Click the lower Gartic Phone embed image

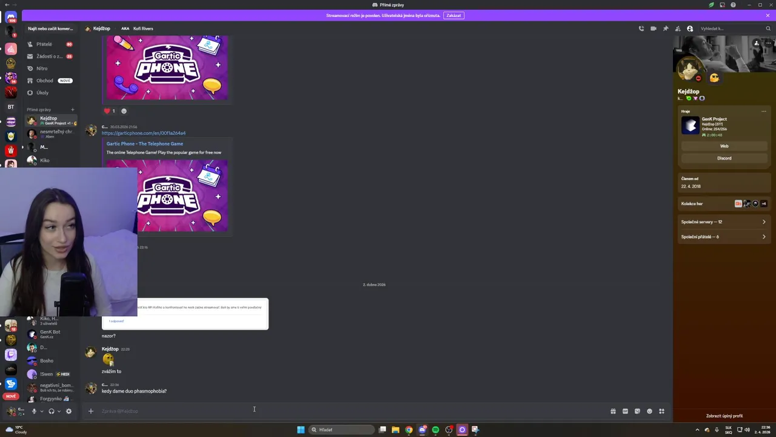[182, 195]
